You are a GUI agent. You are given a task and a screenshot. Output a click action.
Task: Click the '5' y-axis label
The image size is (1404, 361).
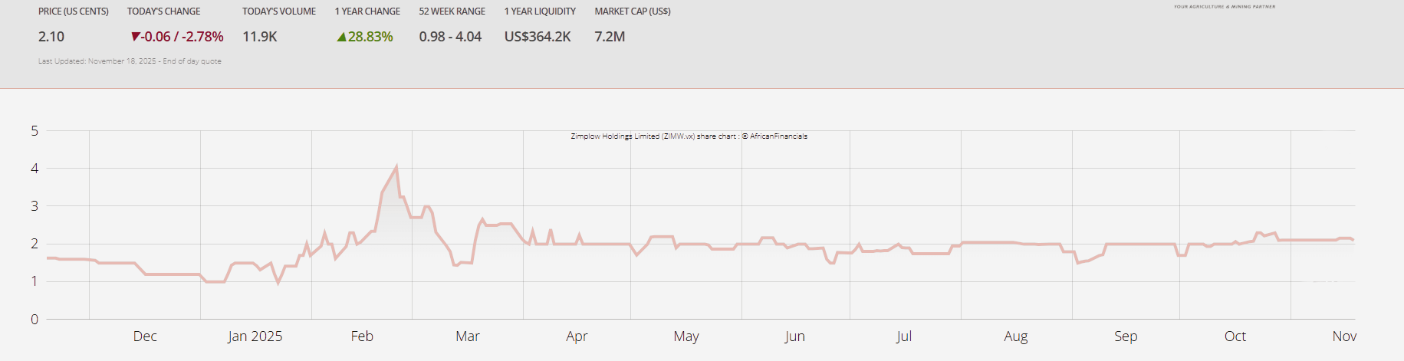35,131
